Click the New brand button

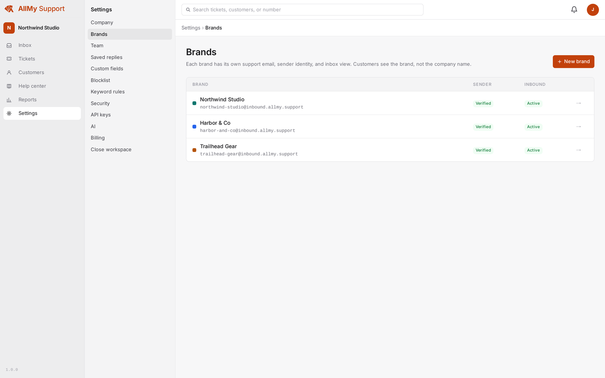[x=573, y=62]
